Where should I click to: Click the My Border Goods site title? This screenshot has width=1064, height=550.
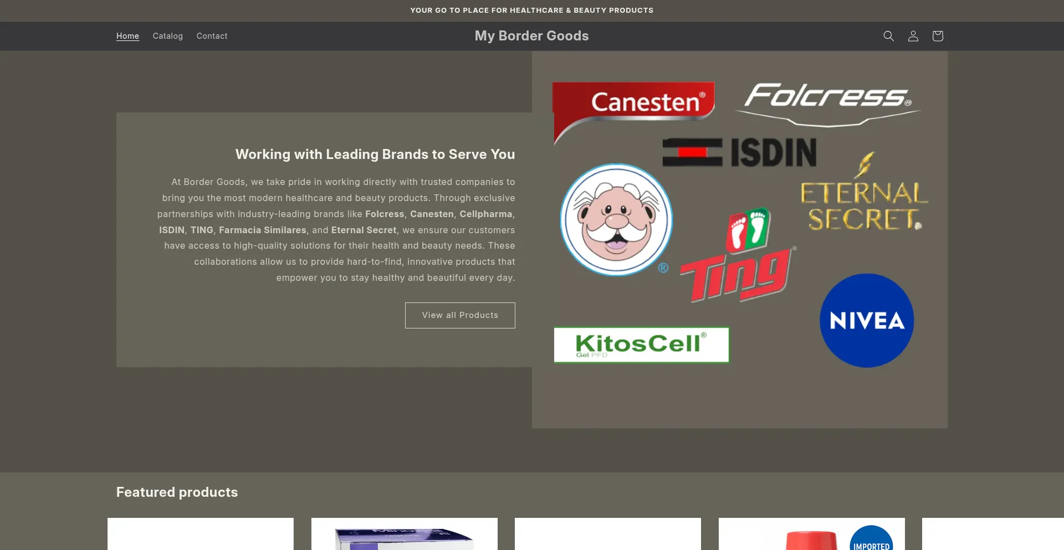click(531, 36)
